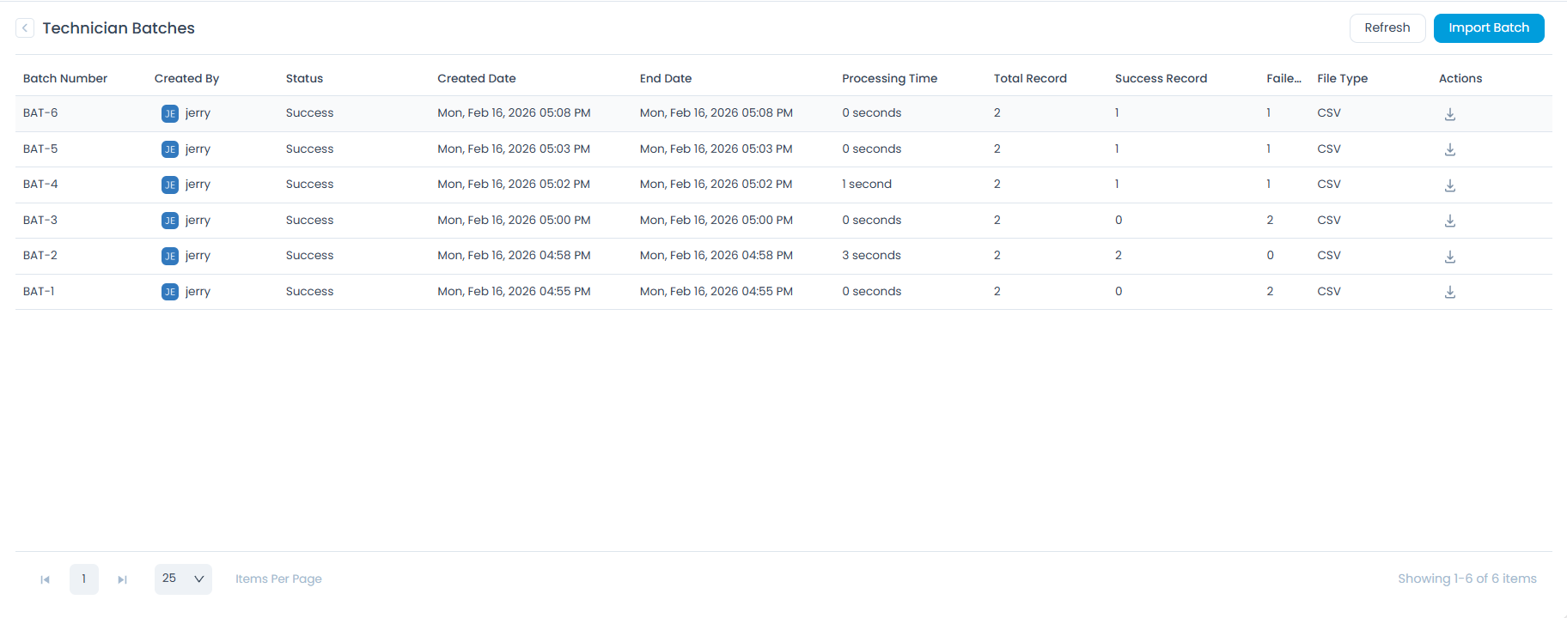The image size is (1567, 618).
Task: Click the 'Showing 1-6 of 6 items' text
Action: (x=1467, y=579)
